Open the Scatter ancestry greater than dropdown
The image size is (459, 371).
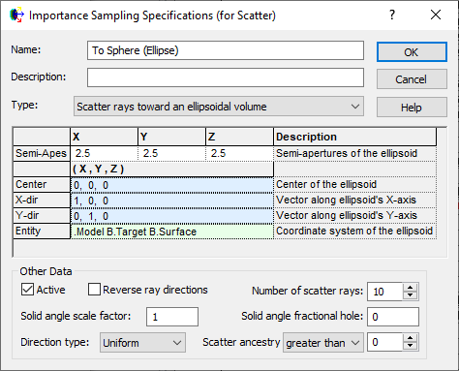[323, 343]
